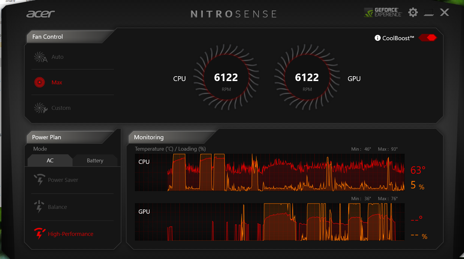Click the red Max fan icon

[x=40, y=82]
